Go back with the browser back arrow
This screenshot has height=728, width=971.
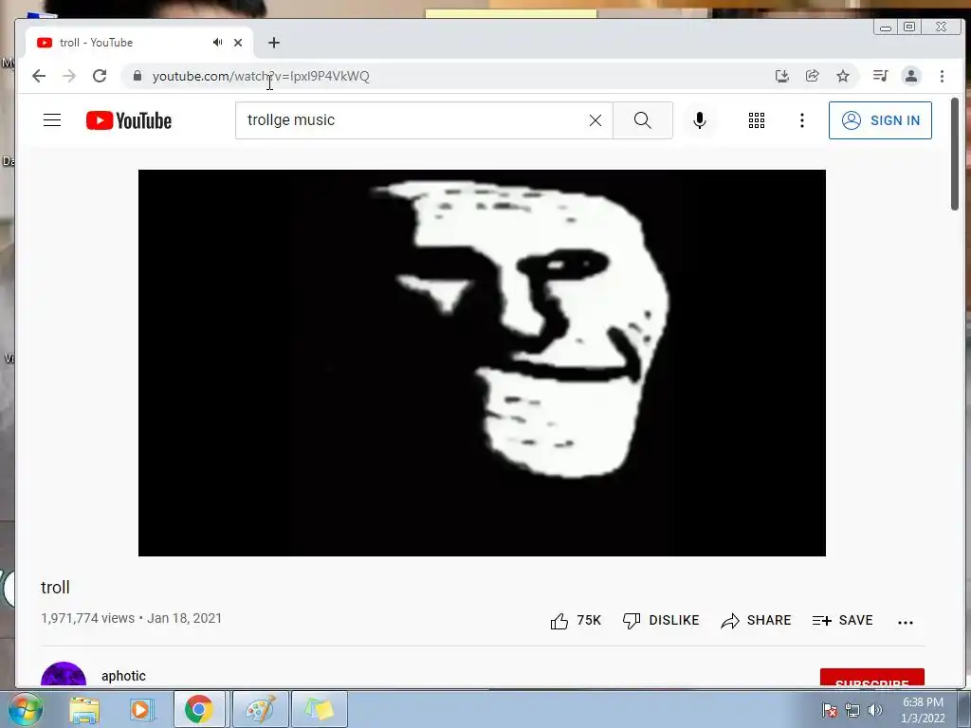39,76
